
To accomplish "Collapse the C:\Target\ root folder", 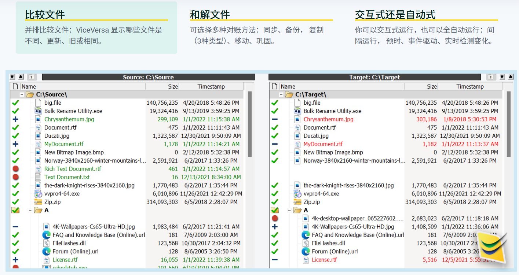I will [281, 94].
